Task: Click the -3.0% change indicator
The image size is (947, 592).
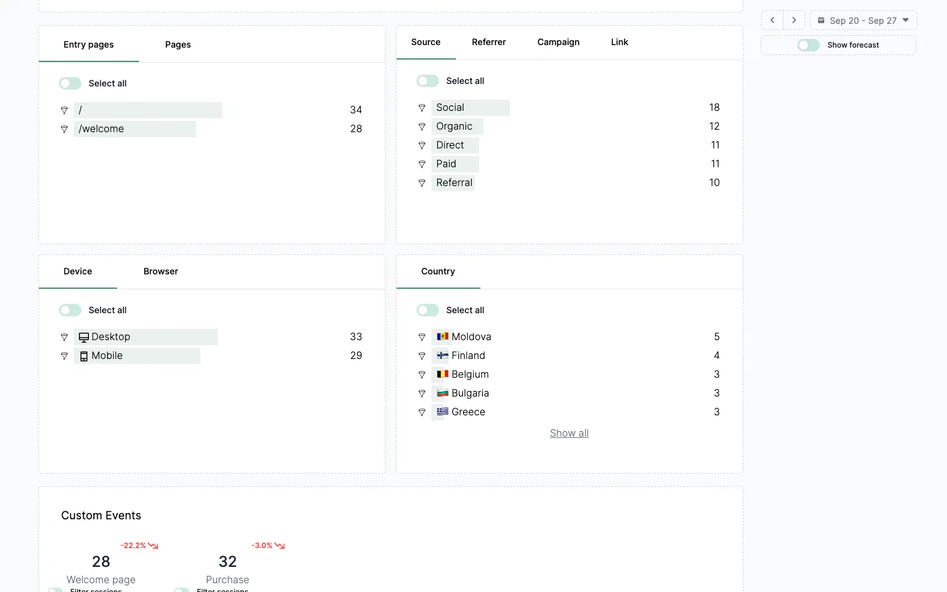Action: click(268, 546)
